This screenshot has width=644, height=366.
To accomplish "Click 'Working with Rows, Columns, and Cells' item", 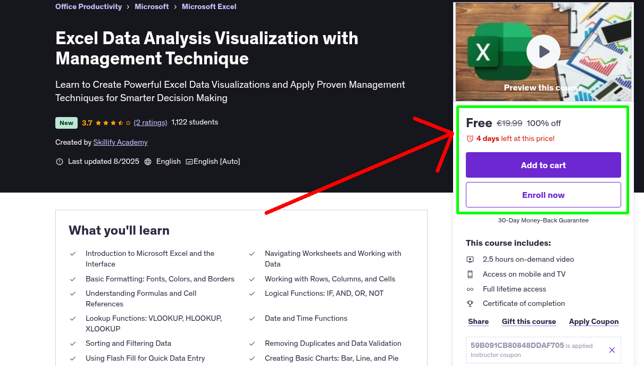I will click(x=330, y=279).
